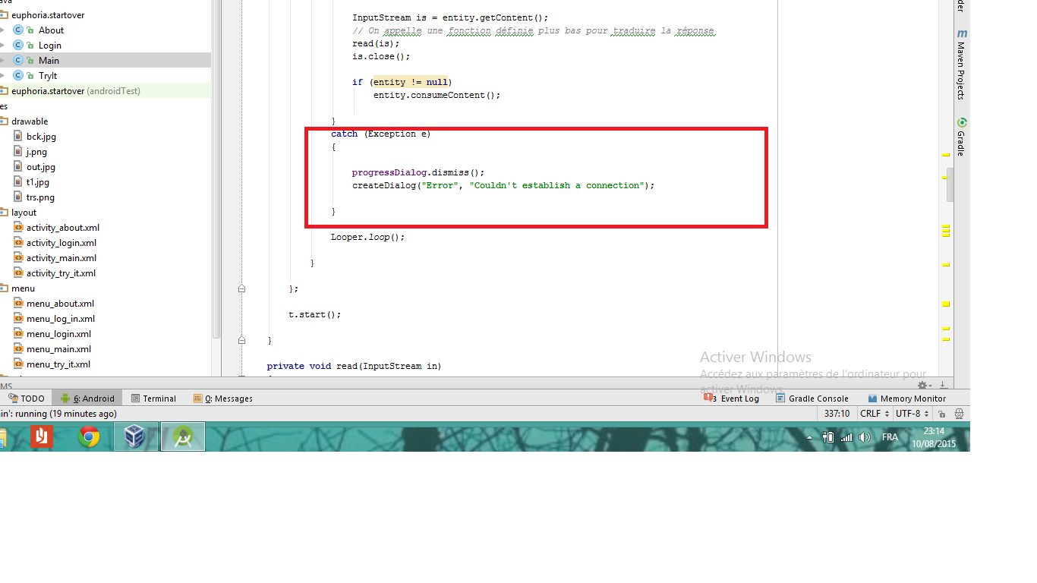Click the volume icon in system tray
The height and width of the screenshot is (583, 1037).
[x=864, y=437]
